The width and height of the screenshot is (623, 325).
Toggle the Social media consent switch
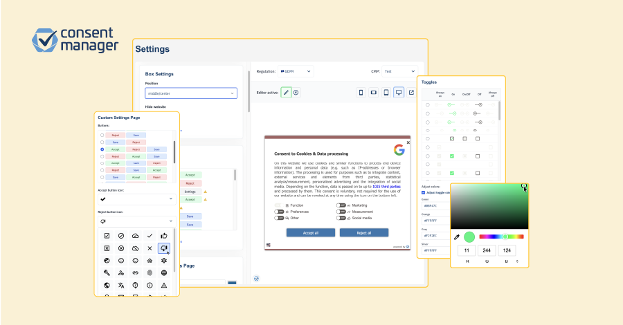point(341,219)
